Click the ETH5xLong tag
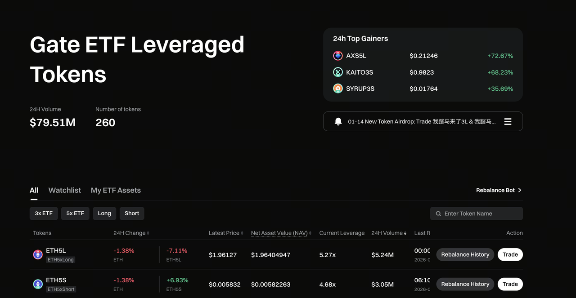This screenshot has height=298, width=576. (61, 260)
